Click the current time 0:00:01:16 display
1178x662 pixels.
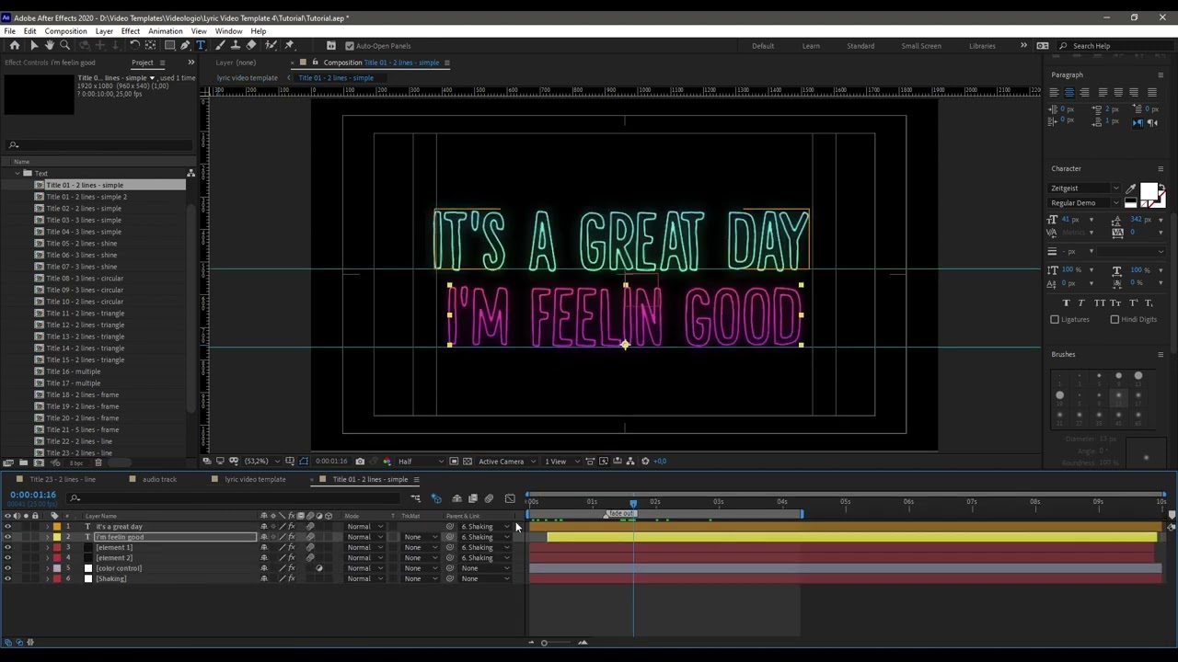[x=33, y=495]
